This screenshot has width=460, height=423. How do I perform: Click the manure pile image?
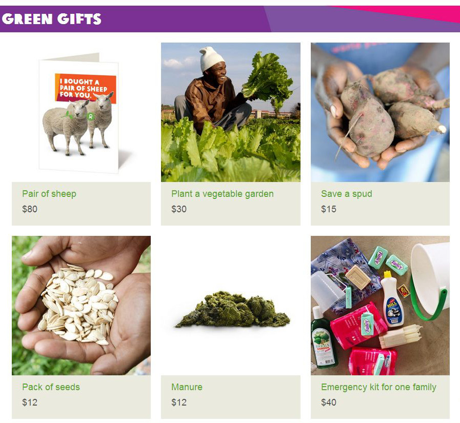point(232,310)
